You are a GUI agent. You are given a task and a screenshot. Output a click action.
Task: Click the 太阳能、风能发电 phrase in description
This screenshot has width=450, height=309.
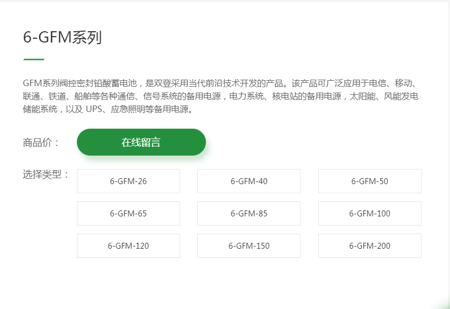coord(383,96)
